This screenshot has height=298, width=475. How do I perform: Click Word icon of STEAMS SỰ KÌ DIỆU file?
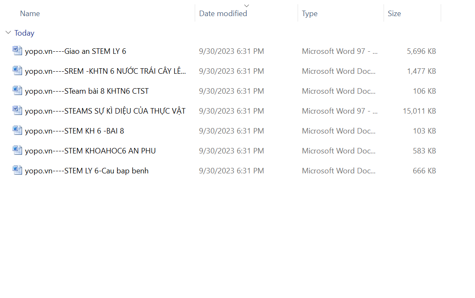click(17, 111)
